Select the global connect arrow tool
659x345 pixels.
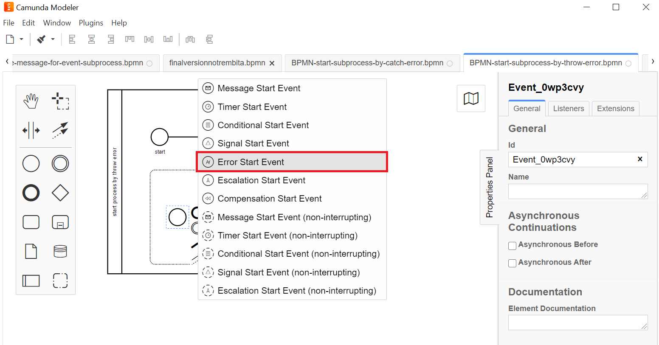60,130
